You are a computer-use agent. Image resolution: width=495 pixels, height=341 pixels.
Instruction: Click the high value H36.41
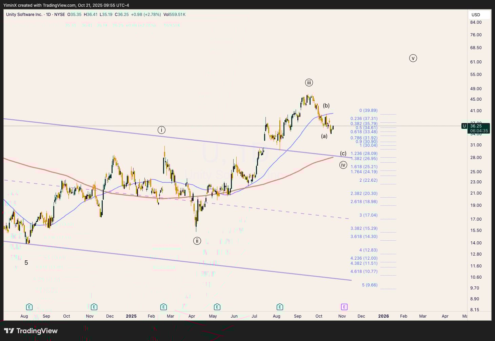(x=91, y=15)
